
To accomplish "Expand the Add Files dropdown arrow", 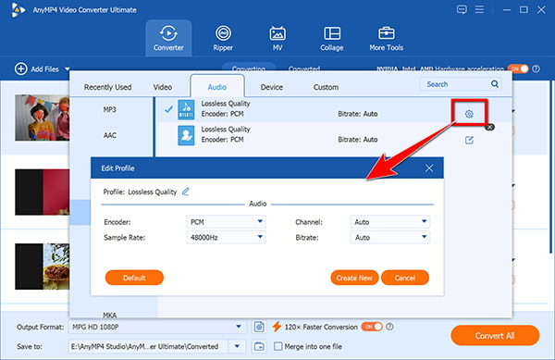I will pyautogui.click(x=68, y=69).
